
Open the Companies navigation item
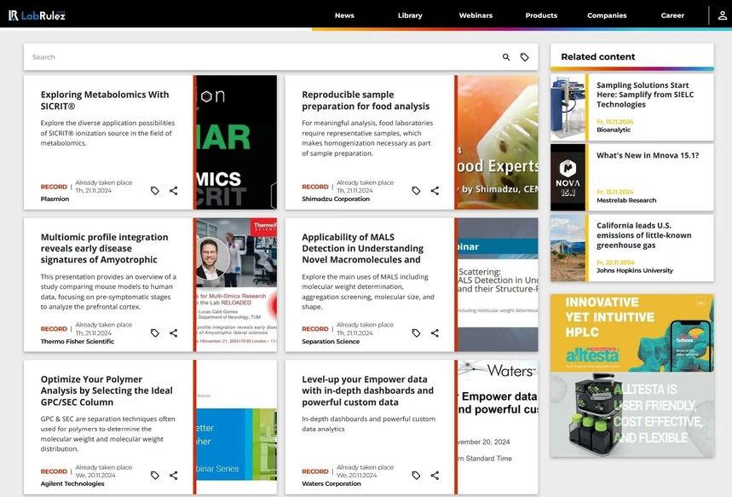click(x=607, y=15)
